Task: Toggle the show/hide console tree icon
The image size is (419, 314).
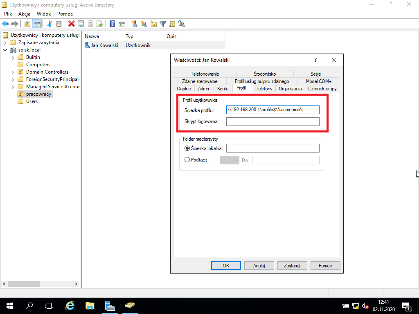Action: [x=37, y=24]
